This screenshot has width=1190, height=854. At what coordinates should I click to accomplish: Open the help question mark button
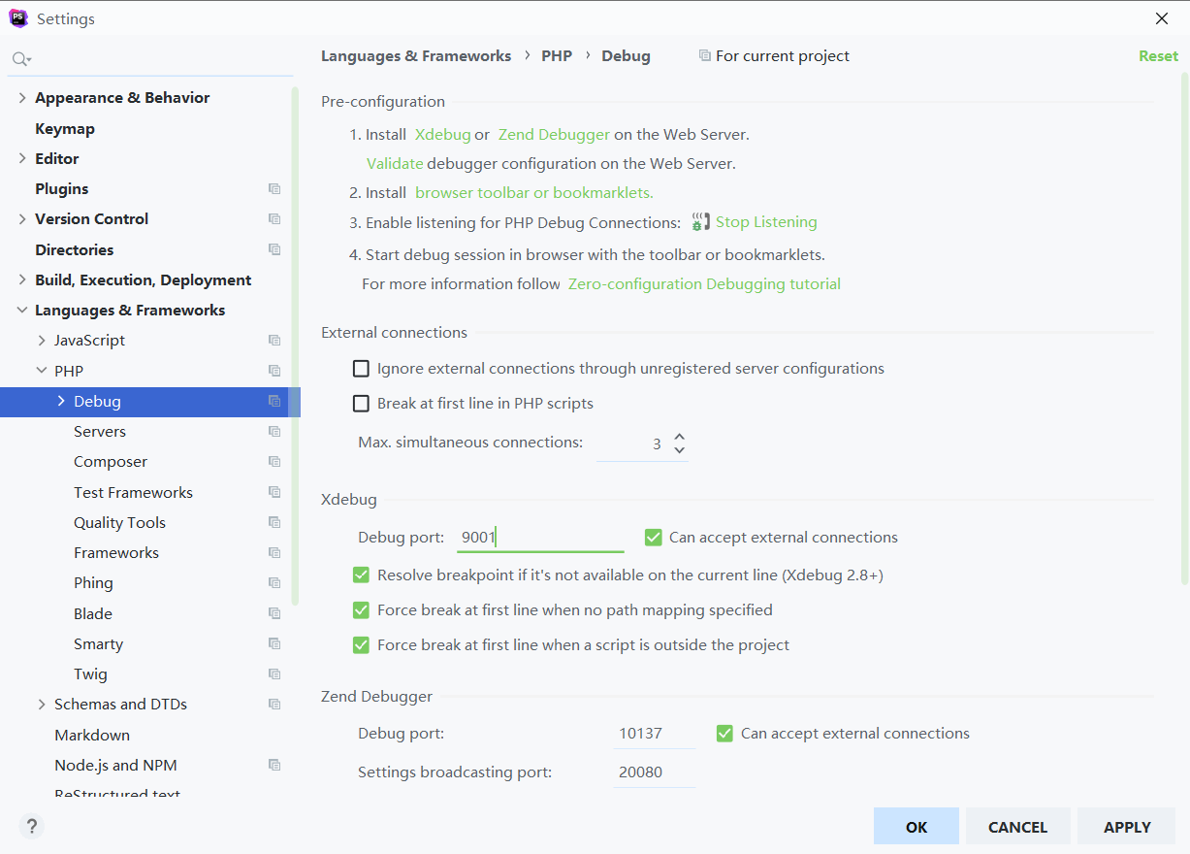[32, 827]
